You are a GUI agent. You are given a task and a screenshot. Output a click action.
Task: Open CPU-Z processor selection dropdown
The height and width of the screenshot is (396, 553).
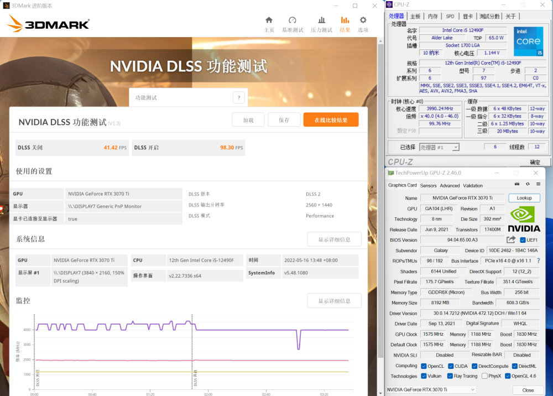coord(439,147)
